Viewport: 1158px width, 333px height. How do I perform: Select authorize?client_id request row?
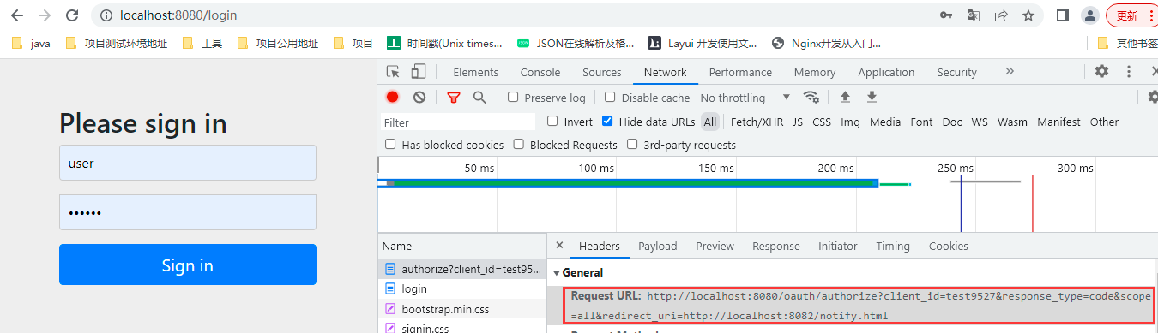(x=461, y=269)
